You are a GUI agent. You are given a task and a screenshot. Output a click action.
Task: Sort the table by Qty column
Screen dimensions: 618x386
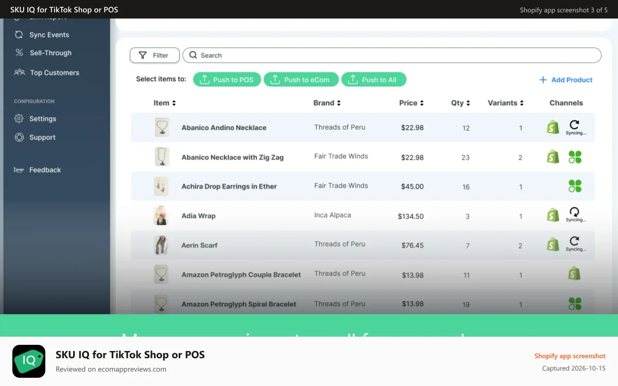click(460, 103)
